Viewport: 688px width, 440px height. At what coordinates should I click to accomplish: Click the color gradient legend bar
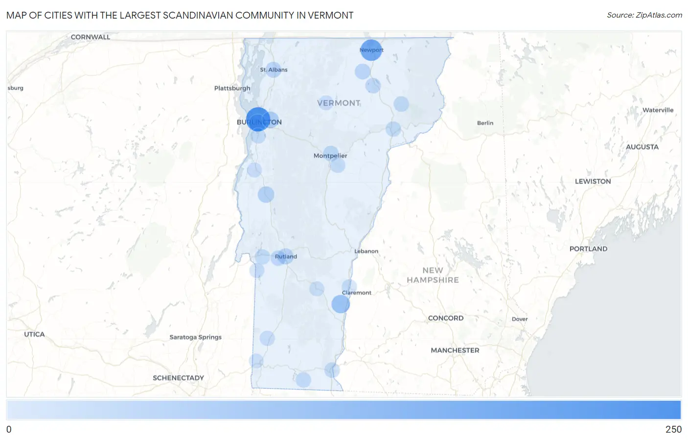[344, 410]
